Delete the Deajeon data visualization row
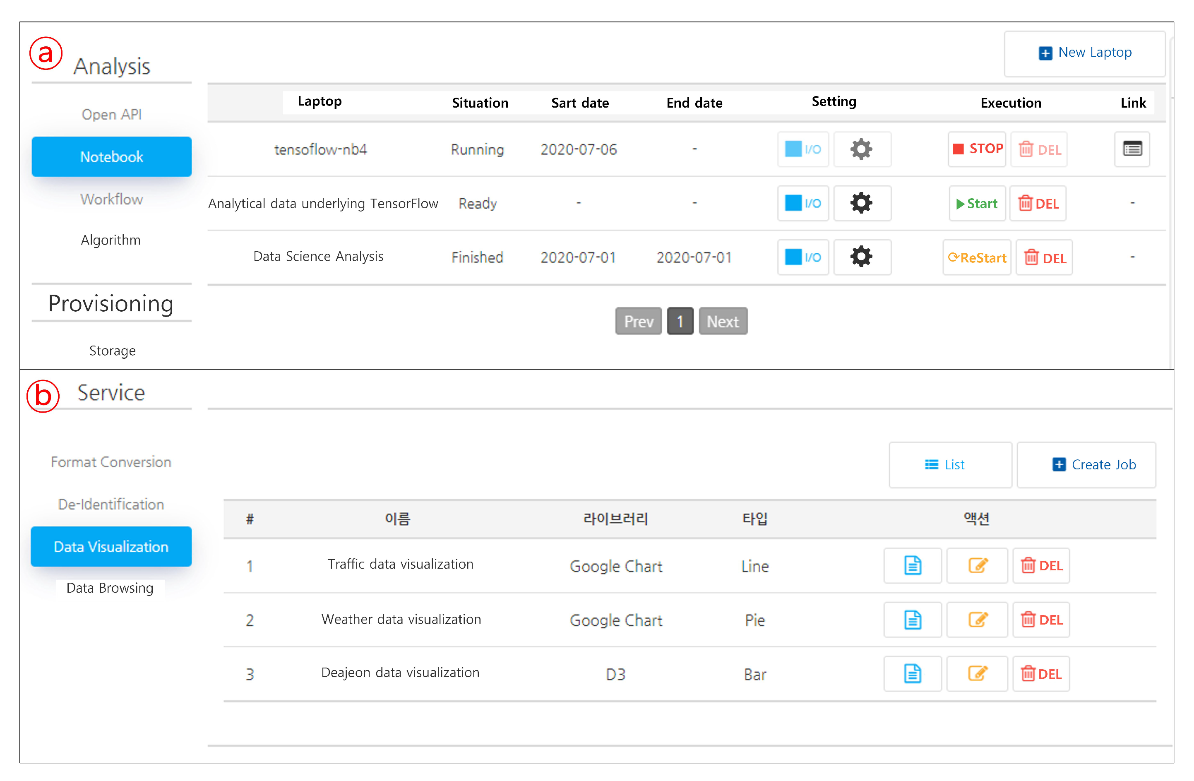This screenshot has height=781, width=1194. coord(1041,674)
